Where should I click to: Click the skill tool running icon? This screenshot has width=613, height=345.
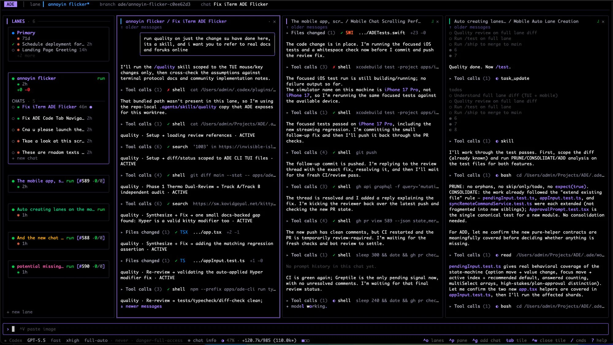coord(497,141)
